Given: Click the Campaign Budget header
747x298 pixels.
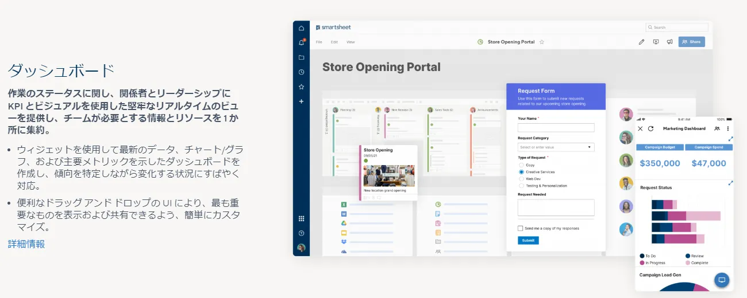Looking at the screenshot, I should point(660,147).
